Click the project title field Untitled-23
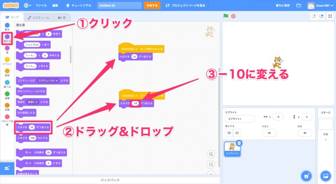Image resolution: width=336 pixels, height=184 pixels. click(119, 5)
